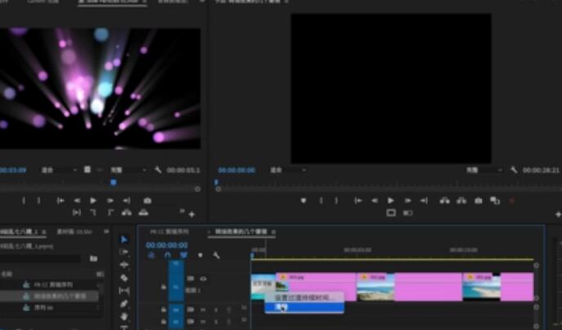Play the Source monitor clip
The image size is (562, 330).
coord(93,201)
